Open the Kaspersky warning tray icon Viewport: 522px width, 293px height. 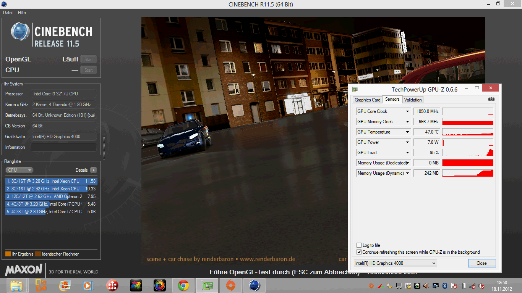[408, 286]
